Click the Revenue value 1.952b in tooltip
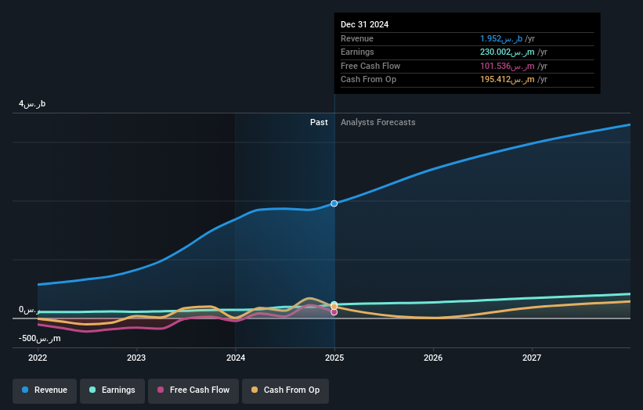 [501, 38]
